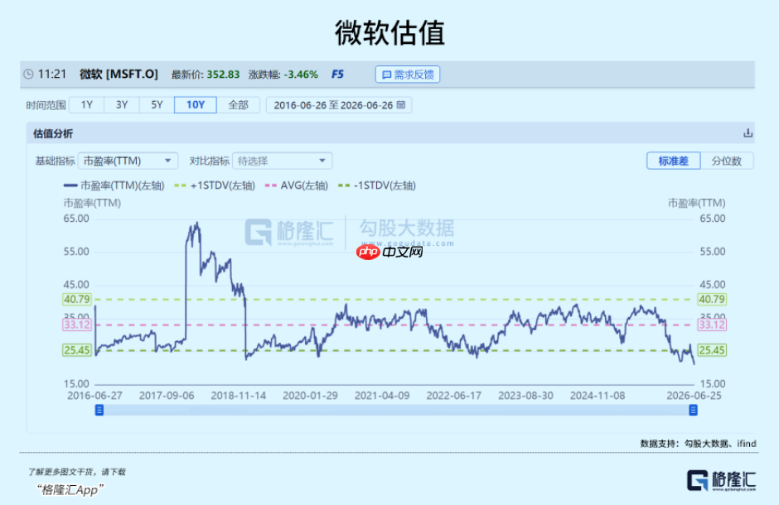Image resolution: width=779 pixels, height=505 pixels.
Task: Click the x-axis date 2022-06-17
Action: [x=453, y=396]
